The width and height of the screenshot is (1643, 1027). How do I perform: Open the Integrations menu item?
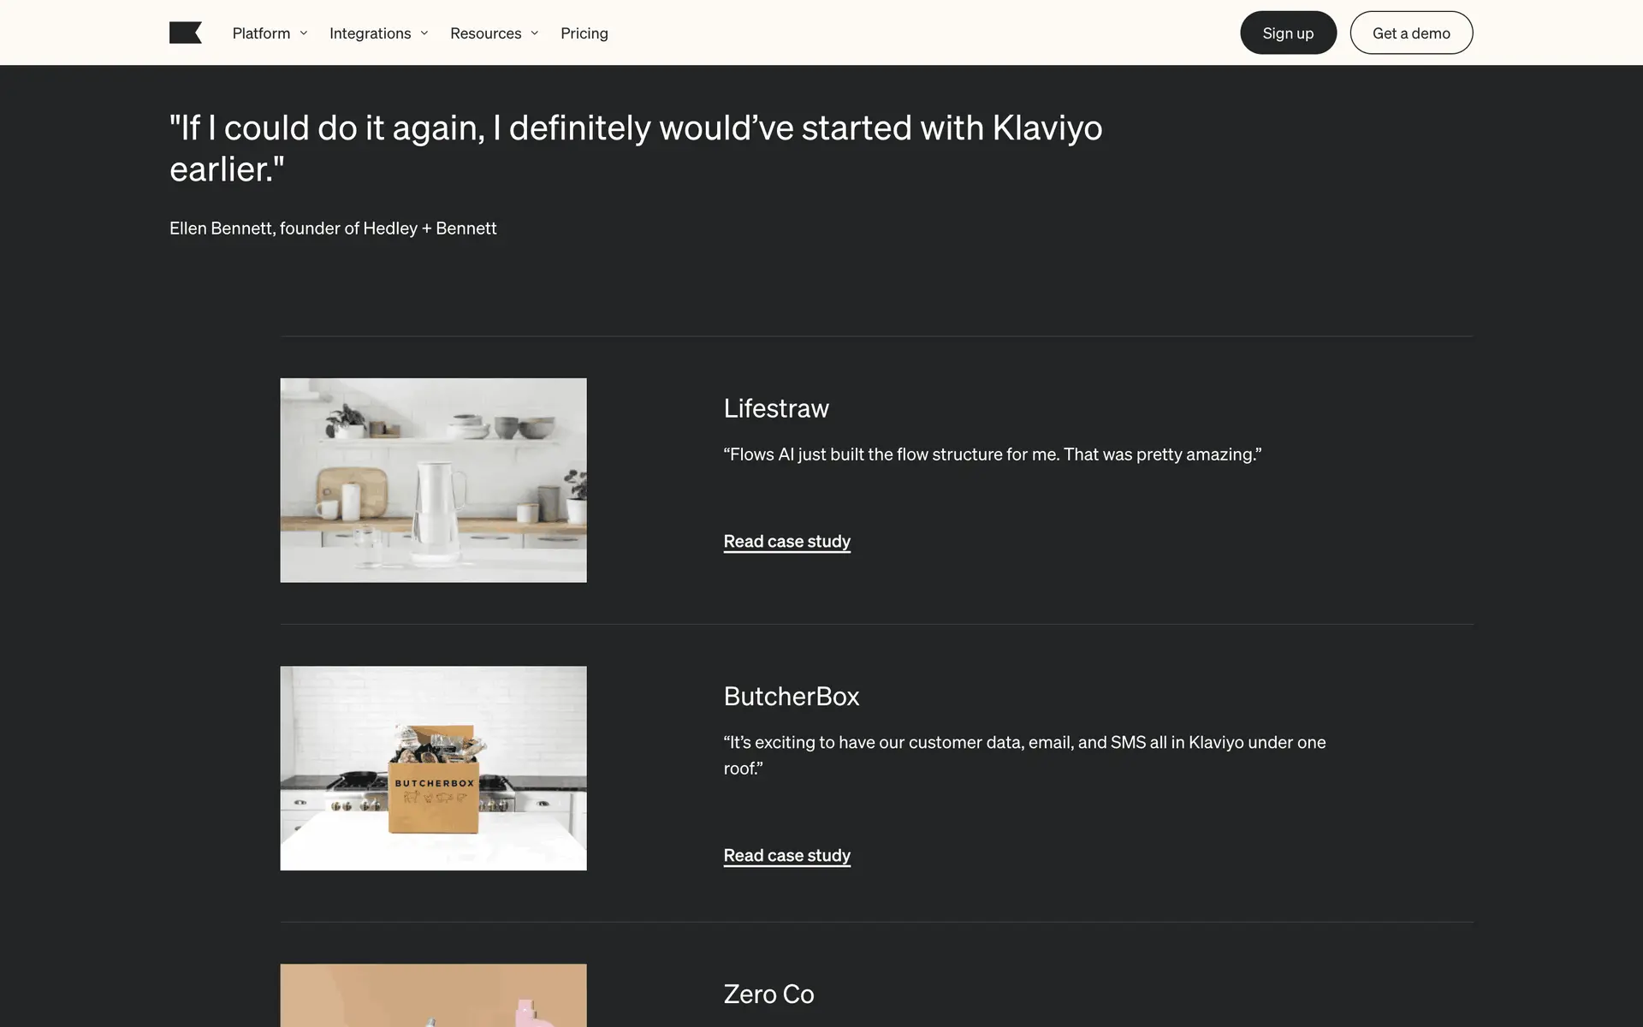(x=370, y=33)
